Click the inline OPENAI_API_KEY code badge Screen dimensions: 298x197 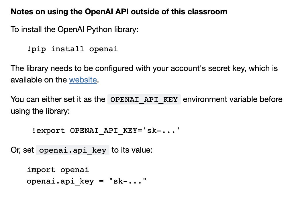coord(144,100)
